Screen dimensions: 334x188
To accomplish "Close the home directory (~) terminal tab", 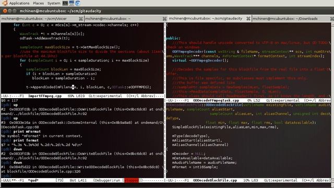I will point(164,19).
